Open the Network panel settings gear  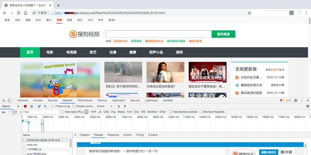point(308,106)
